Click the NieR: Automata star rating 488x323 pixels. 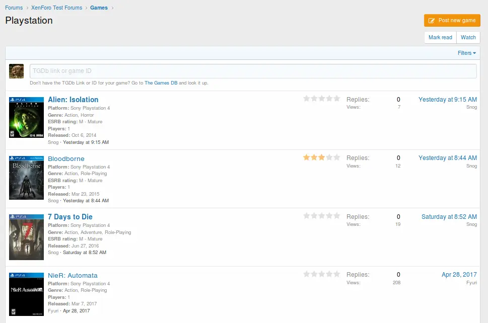321,274
